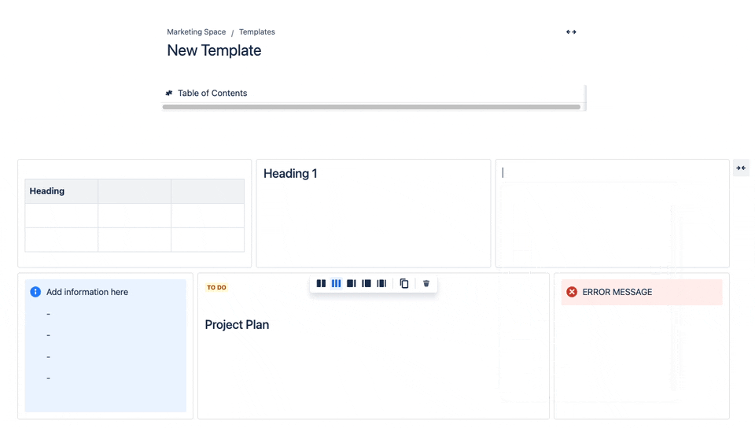Delete the layout with trash icon
This screenshot has height=428, width=755.
point(426,283)
